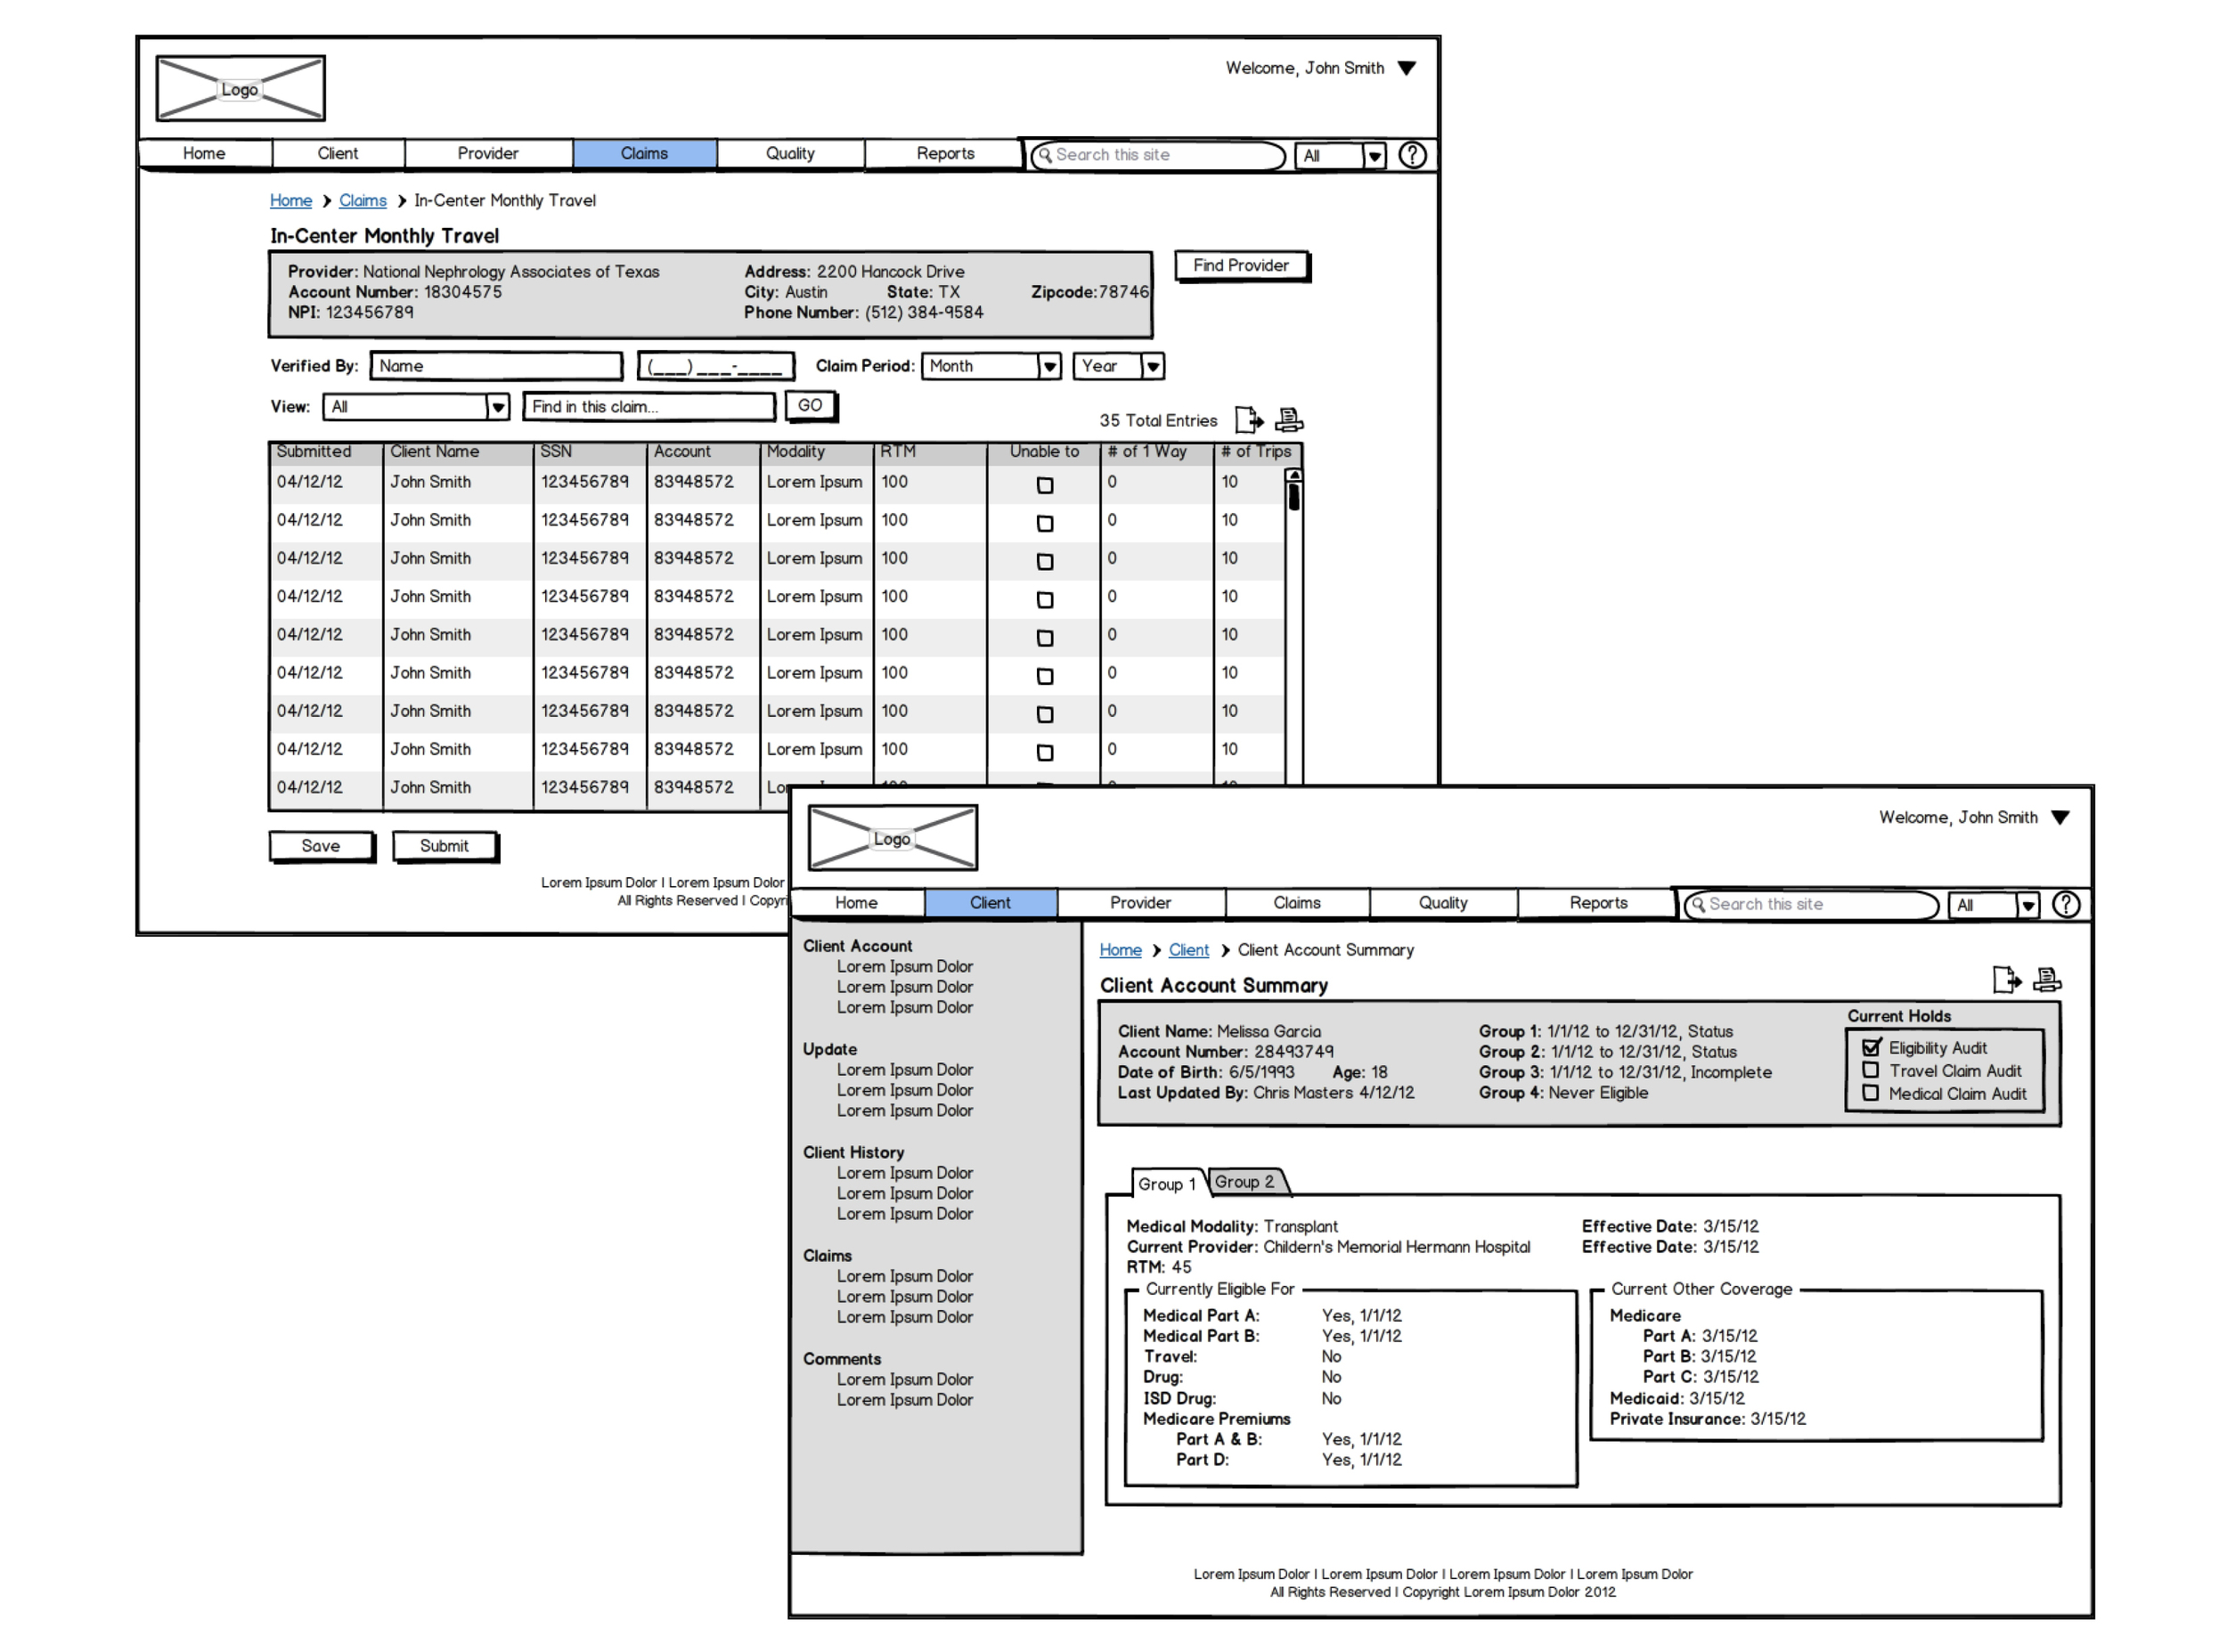Click the Find Provider button

pos(1241,265)
